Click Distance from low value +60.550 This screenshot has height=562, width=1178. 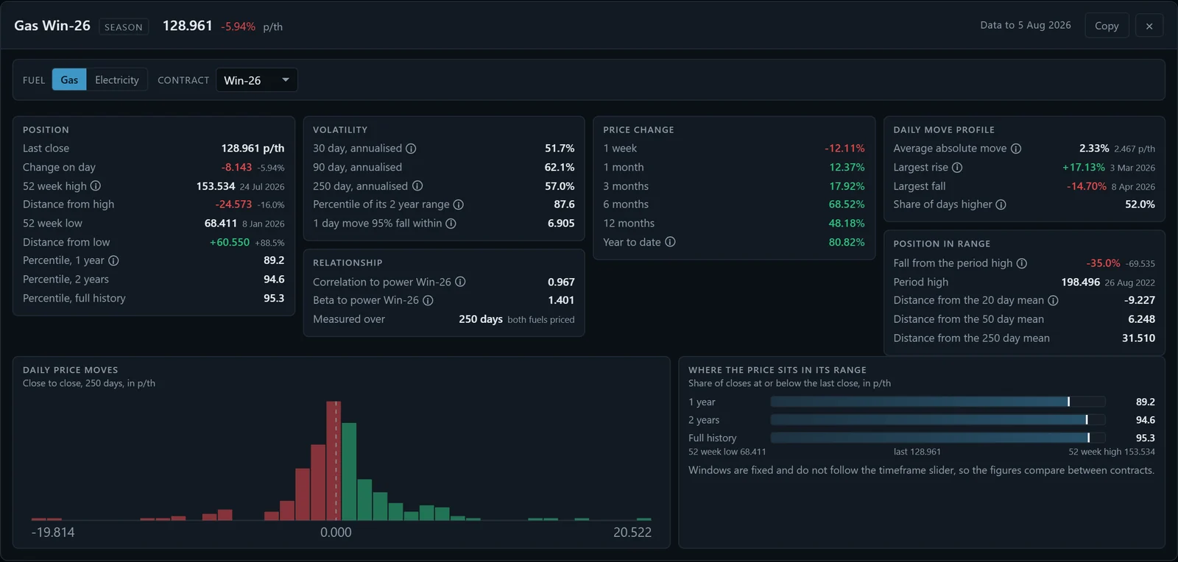(230, 242)
